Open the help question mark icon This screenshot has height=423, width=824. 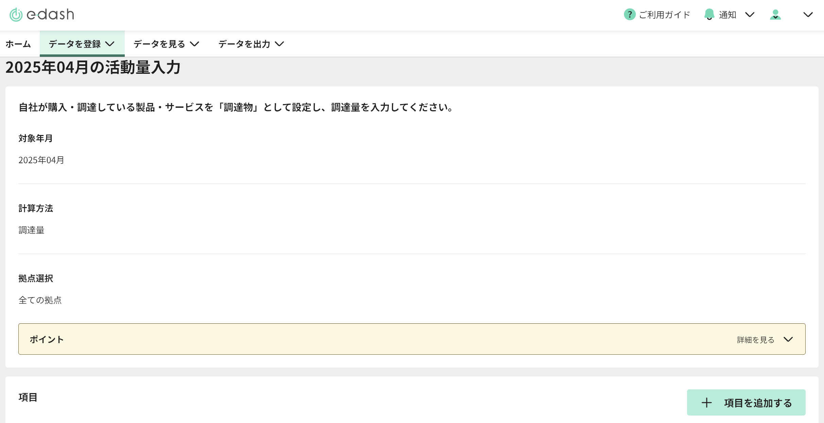point(630,15)
